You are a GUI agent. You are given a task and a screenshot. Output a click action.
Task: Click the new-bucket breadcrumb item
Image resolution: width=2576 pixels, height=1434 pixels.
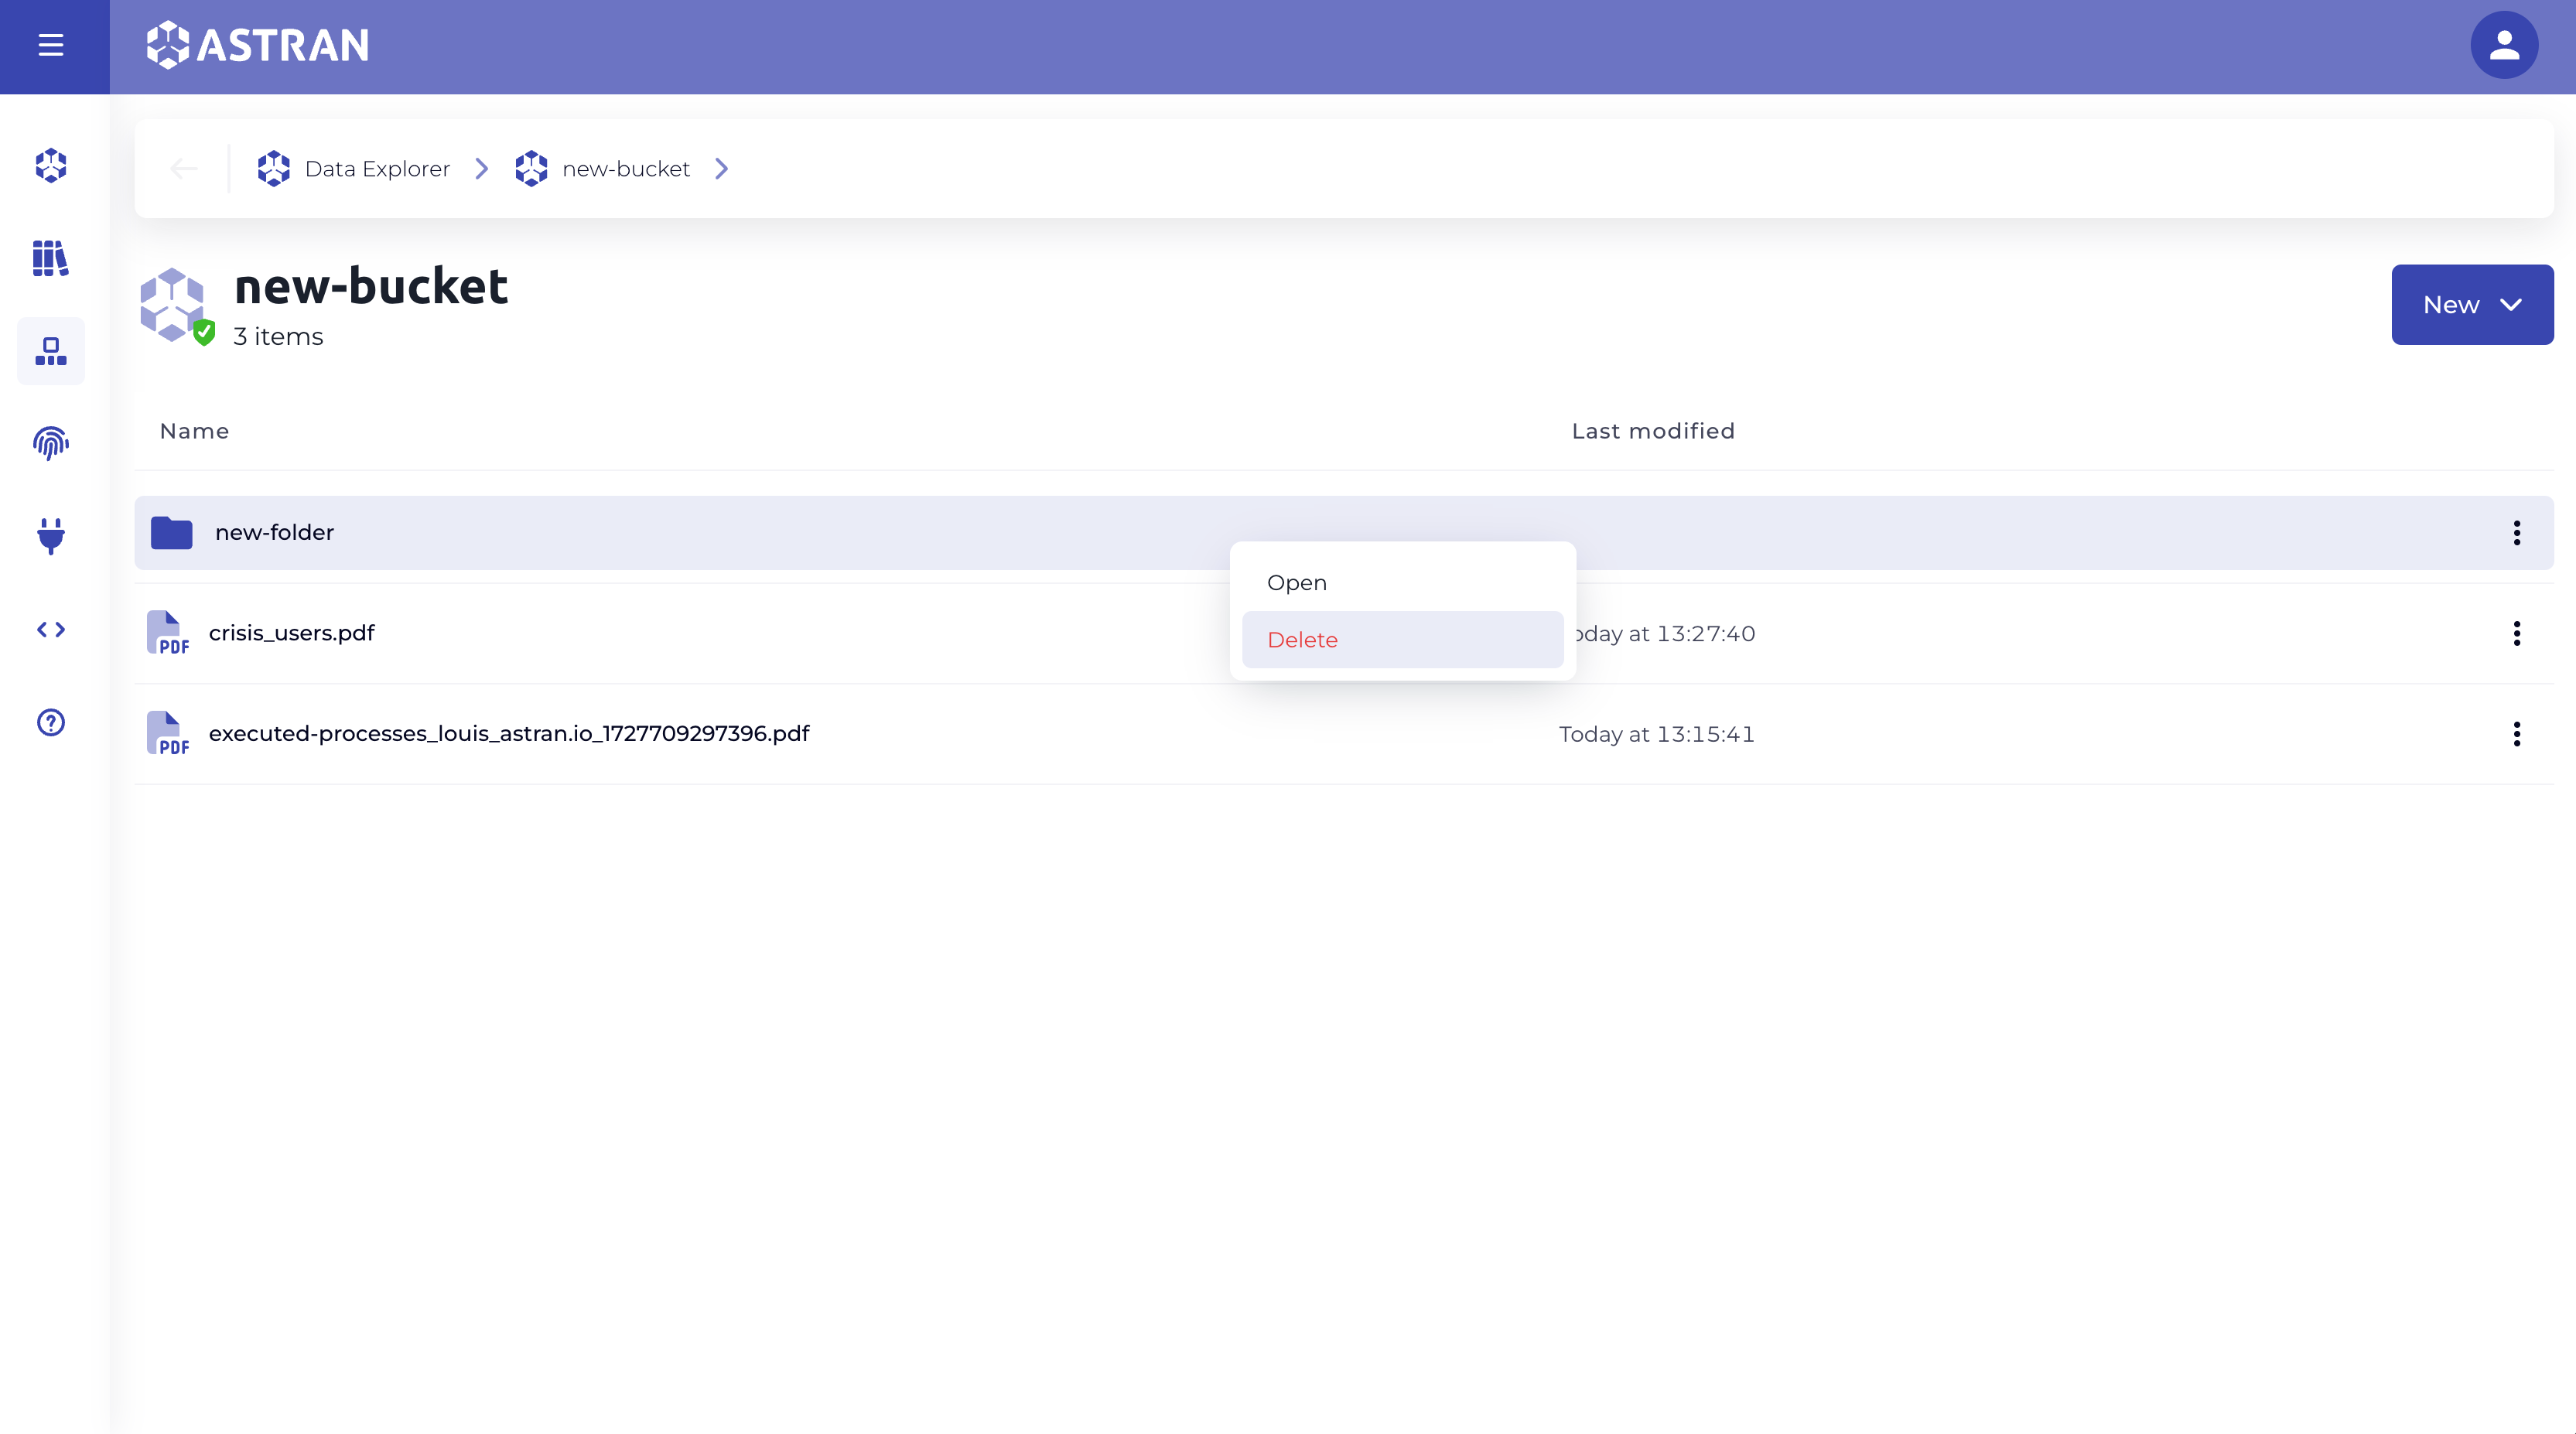(x=625, y=168)
